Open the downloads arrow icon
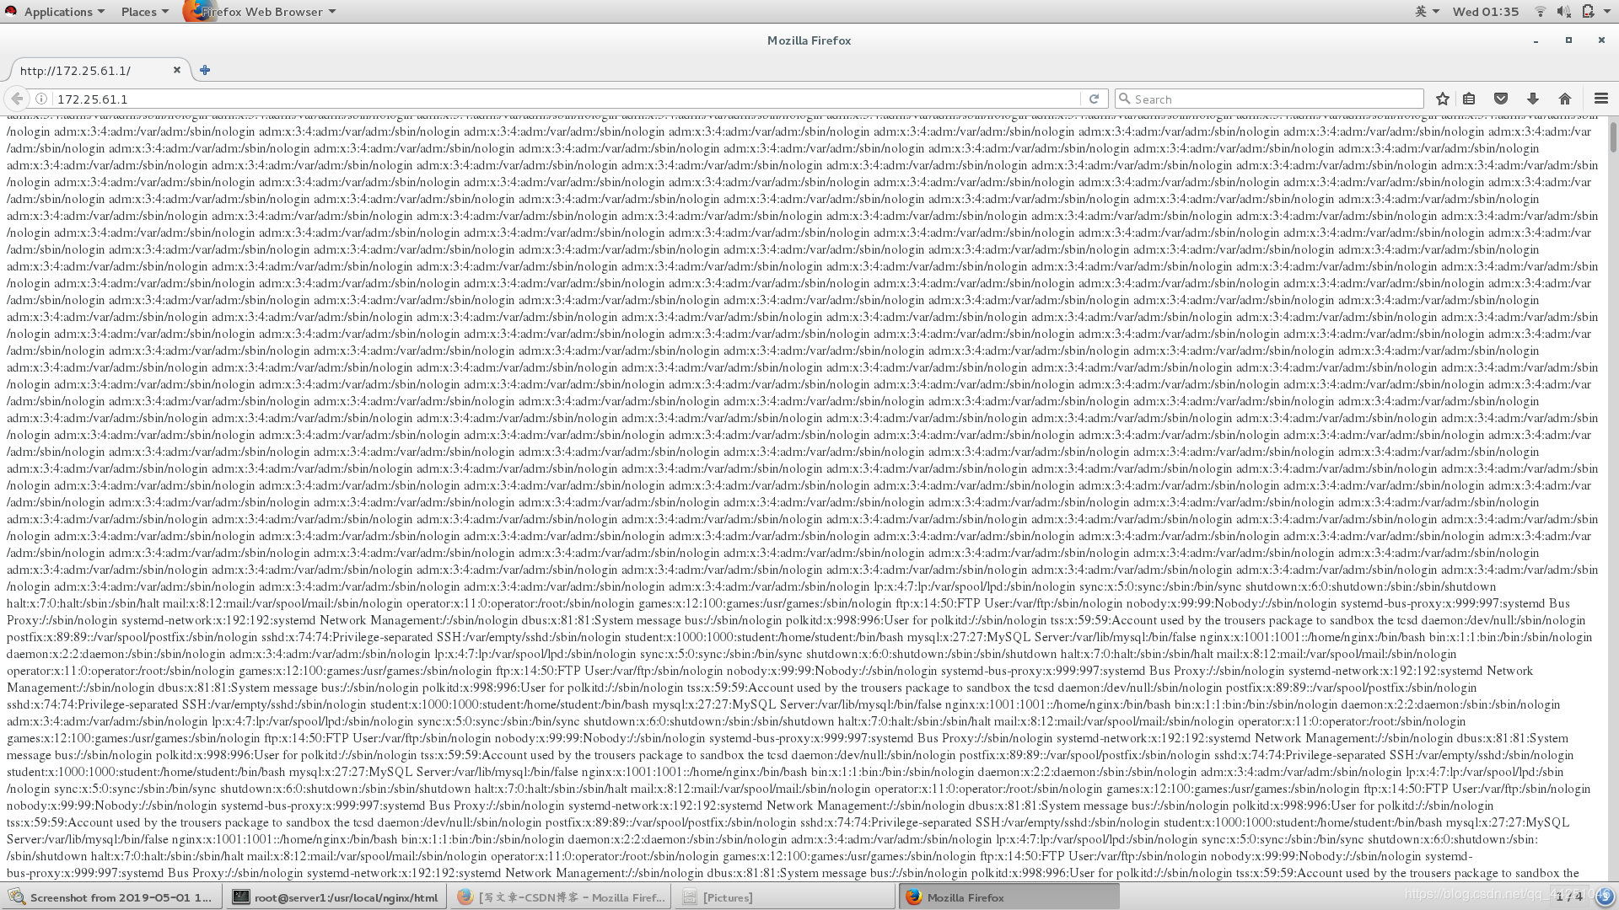This screenshot has width=1619, height=910. click(1533, 99)
